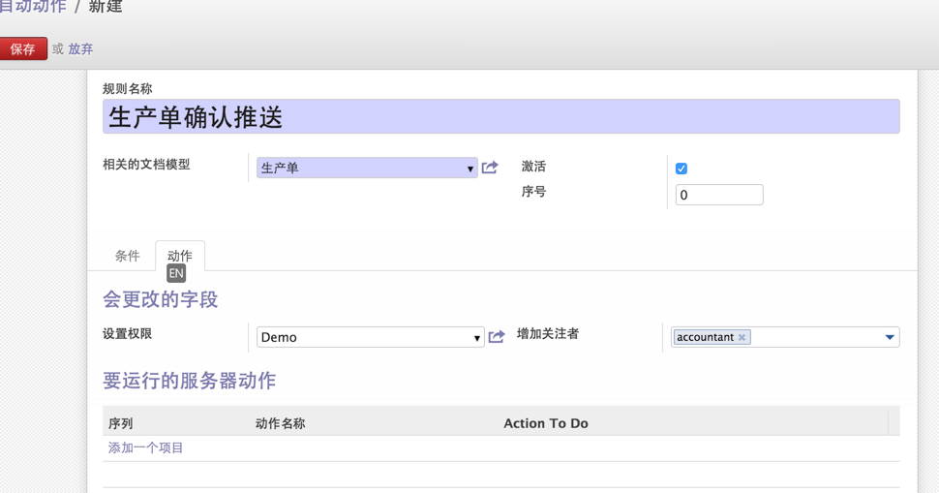Click the red 保存 button

click(23, 49)
